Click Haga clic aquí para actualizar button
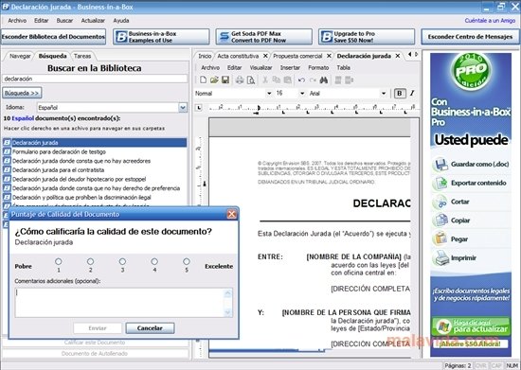The image size is (521, 370). pos(471,326)
